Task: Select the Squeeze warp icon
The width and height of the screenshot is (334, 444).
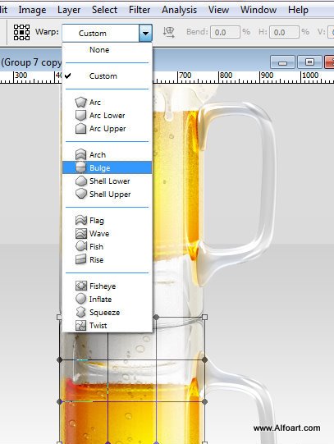Action: pyautogui.click(x=80, y=312)
